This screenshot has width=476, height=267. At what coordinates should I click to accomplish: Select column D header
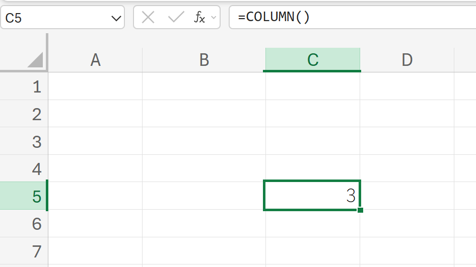tap(407, 60)
